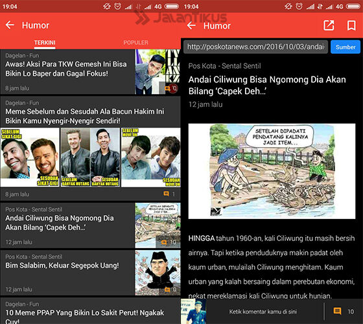
Task: Tap battery icon in right status bar
Action: (x=353, y=6)
